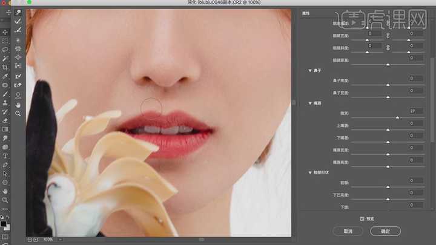This screenshot has width=436, height=245.
Task: Click the 微笑 value field showing 27
Action: 416,111
